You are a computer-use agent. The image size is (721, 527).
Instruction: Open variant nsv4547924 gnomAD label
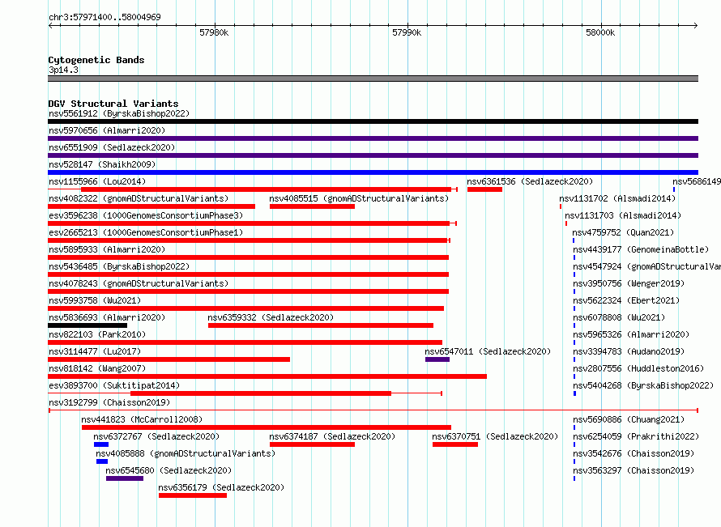click(646, 266)
